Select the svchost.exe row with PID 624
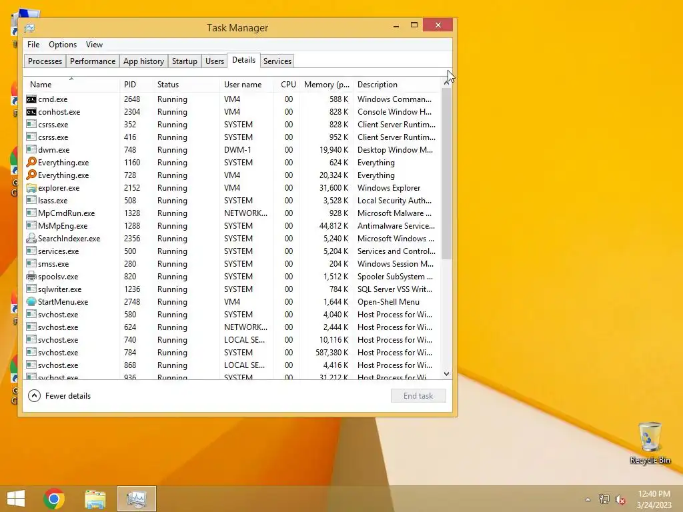The image size is (683, 512). [x=233, y=327]
